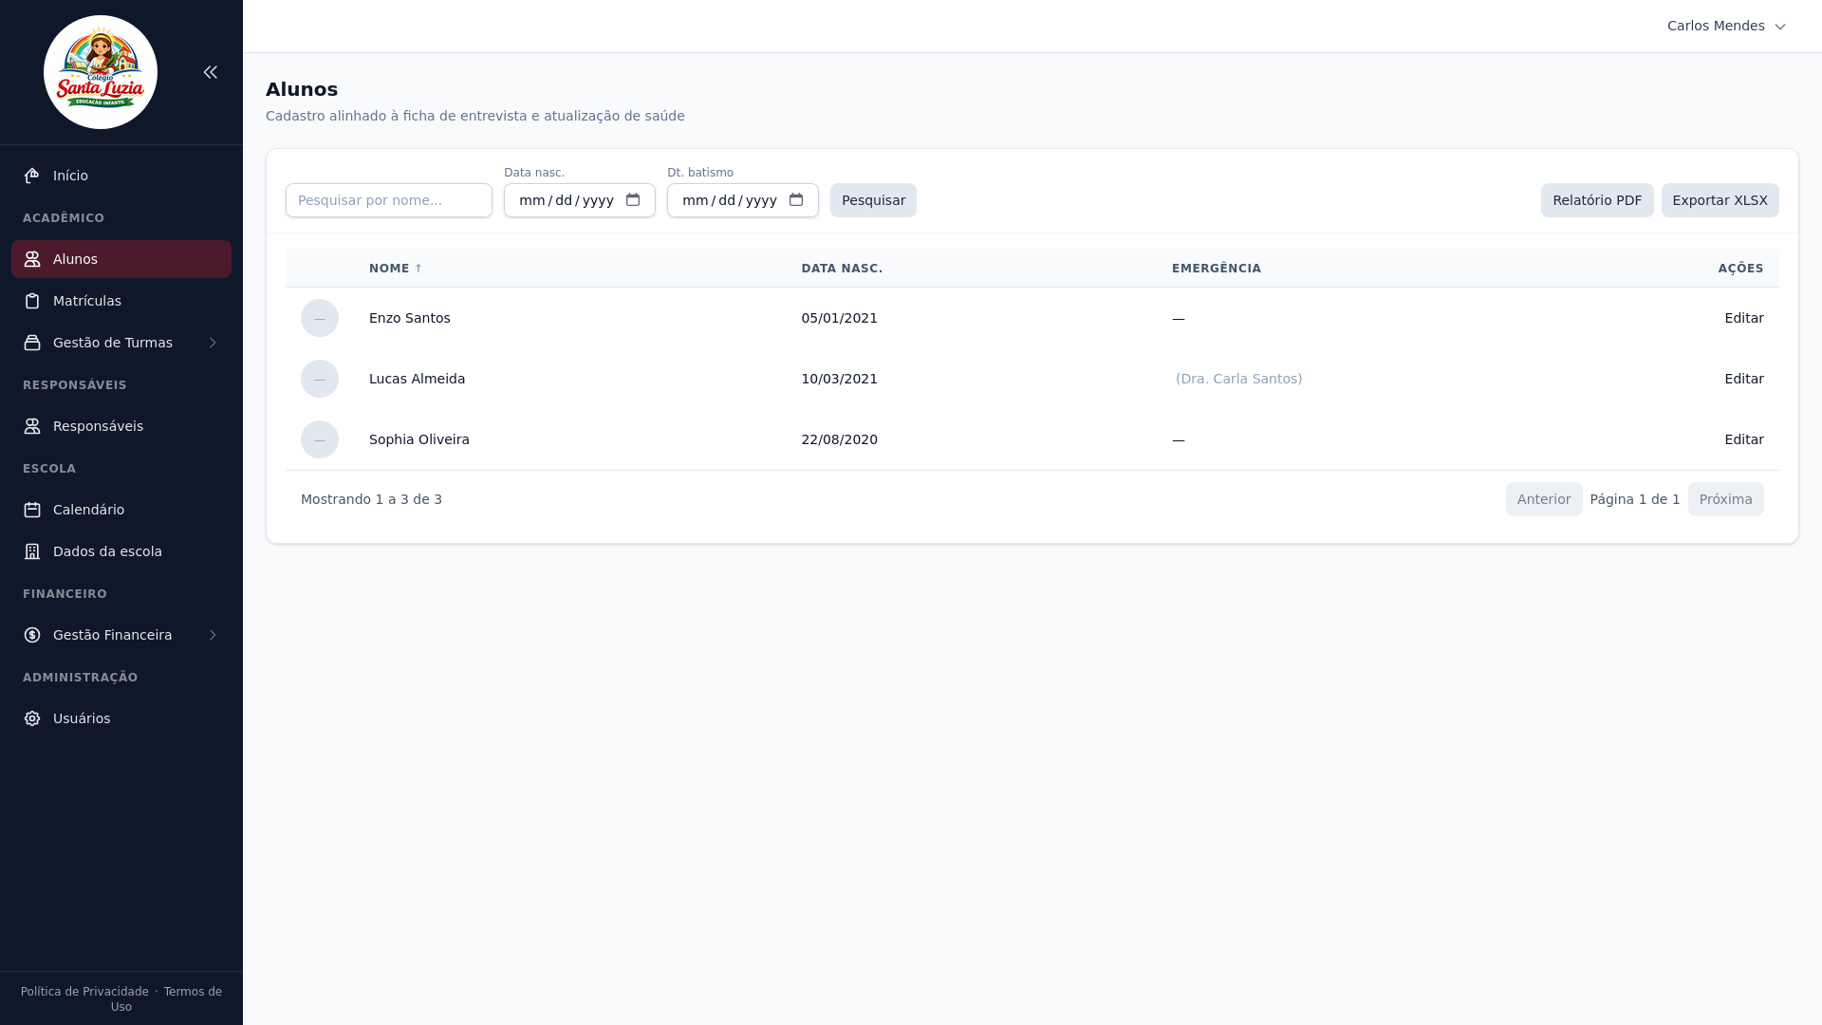Image resolution: width=1822 pixels, height=1025 pixels.
Task: Collapse the sidebar with double-chevron icon
Action: pyautogui.click(x=211, y=72)
